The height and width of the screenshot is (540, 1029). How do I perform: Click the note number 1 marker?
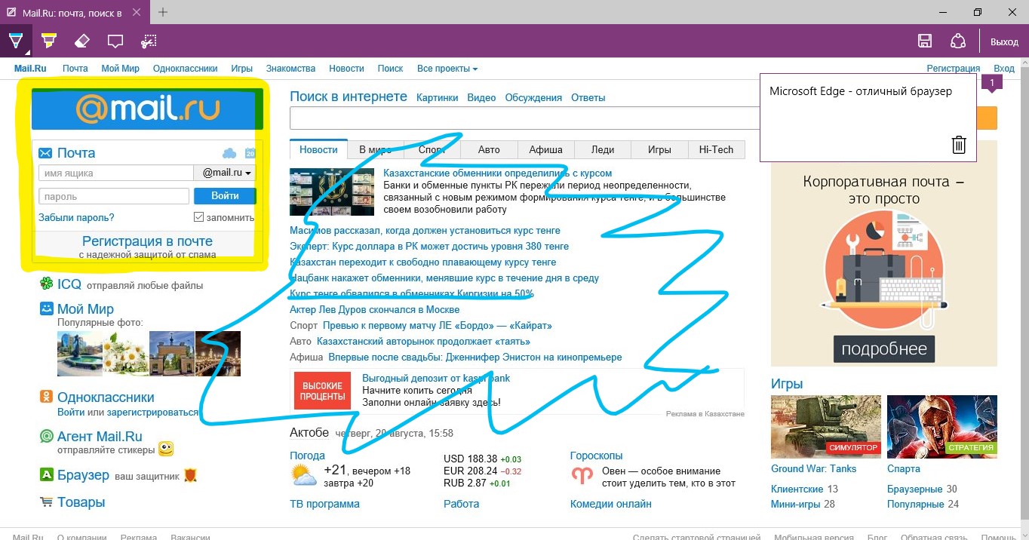[x=992, y=83]
